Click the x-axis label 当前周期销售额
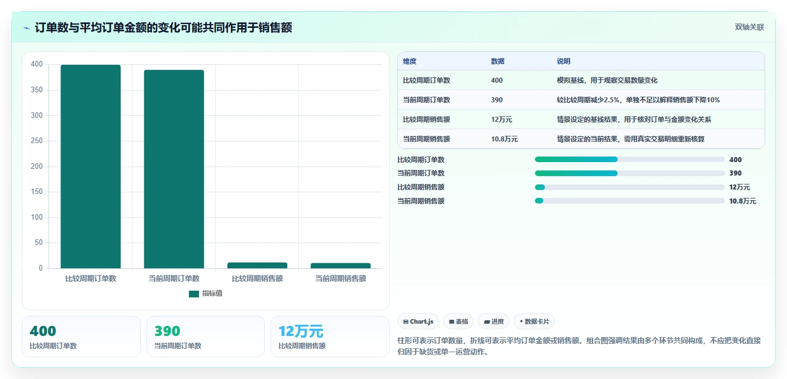The height and width of the screenshot is (379, 787). (x=340, y=278)
